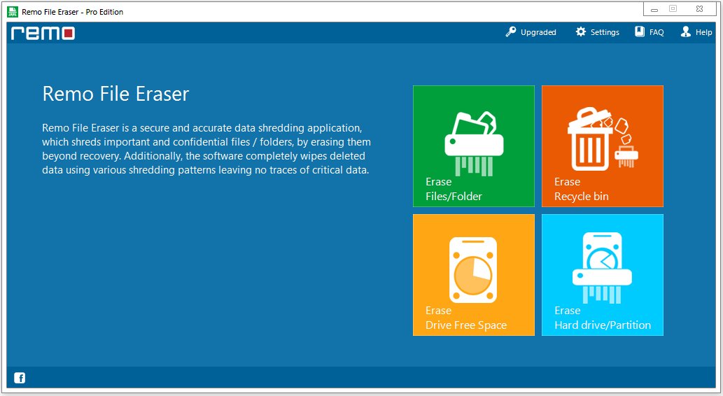Choose the Erase Drive Free Space disk icon

coord(473,269)
